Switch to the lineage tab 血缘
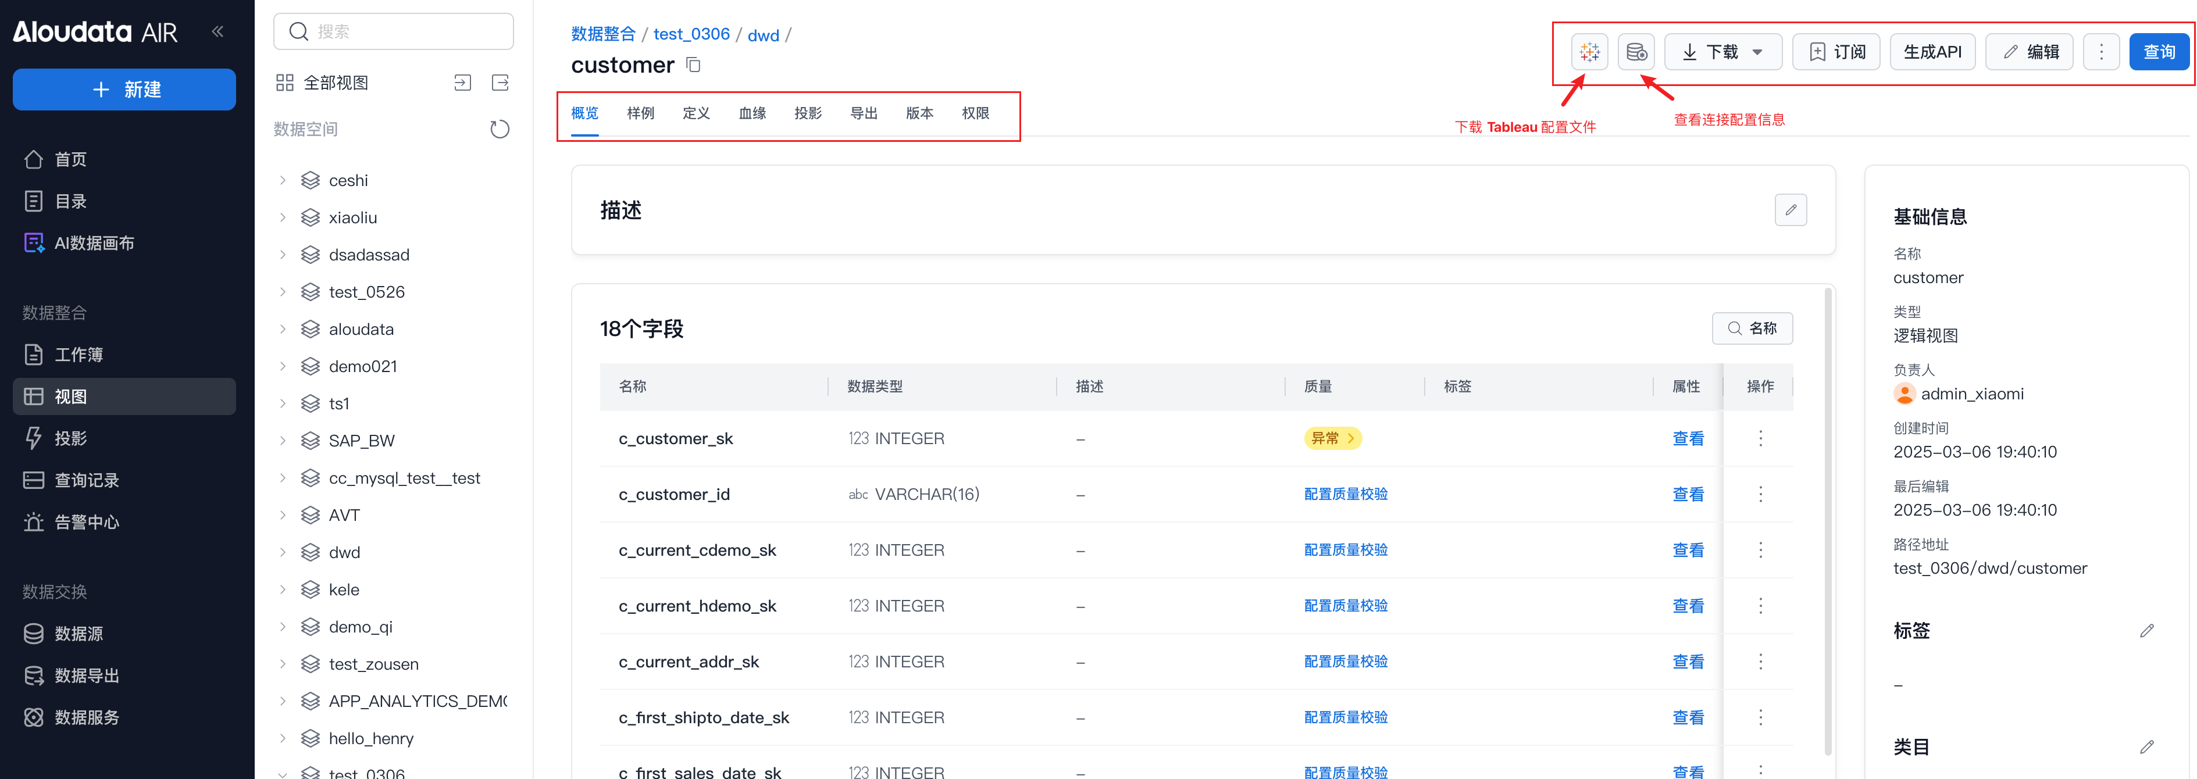 pyautogui.click(x=751, y=113)
